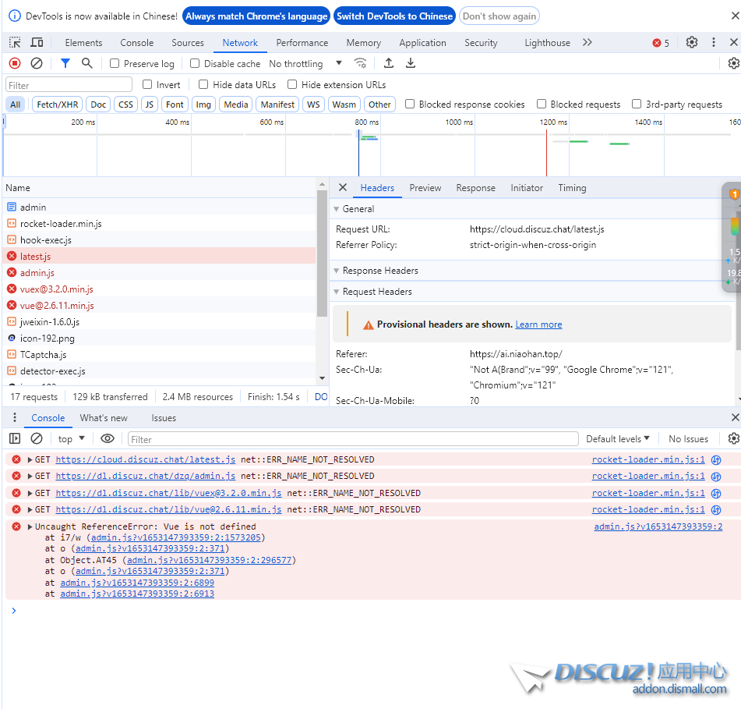Image resolution: width=741 pixels, height=709 pixels.
Task: Open console live expression eye icon
Action: [x=108, y=439]
